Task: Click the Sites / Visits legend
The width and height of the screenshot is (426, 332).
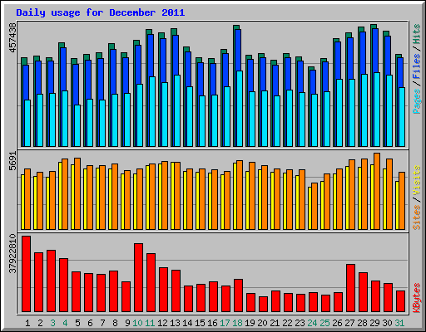Action: (x=417, y=198)
